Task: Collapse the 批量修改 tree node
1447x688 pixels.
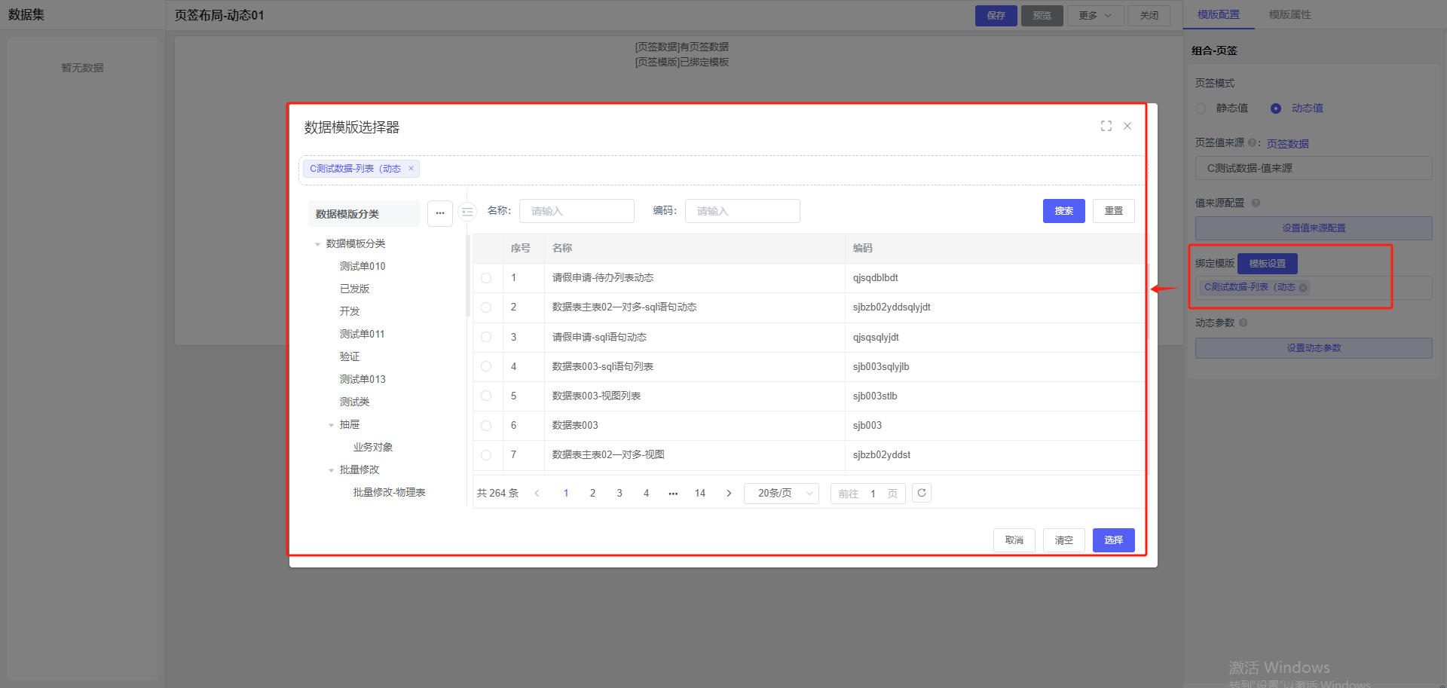Action: [331, 470]
